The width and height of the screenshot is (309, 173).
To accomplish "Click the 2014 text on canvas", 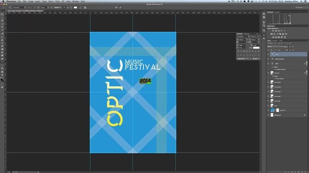I will point(145,81).
